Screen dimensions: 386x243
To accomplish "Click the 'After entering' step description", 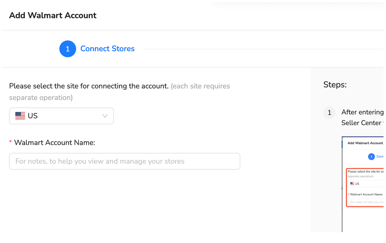I will tap(362, 118).
